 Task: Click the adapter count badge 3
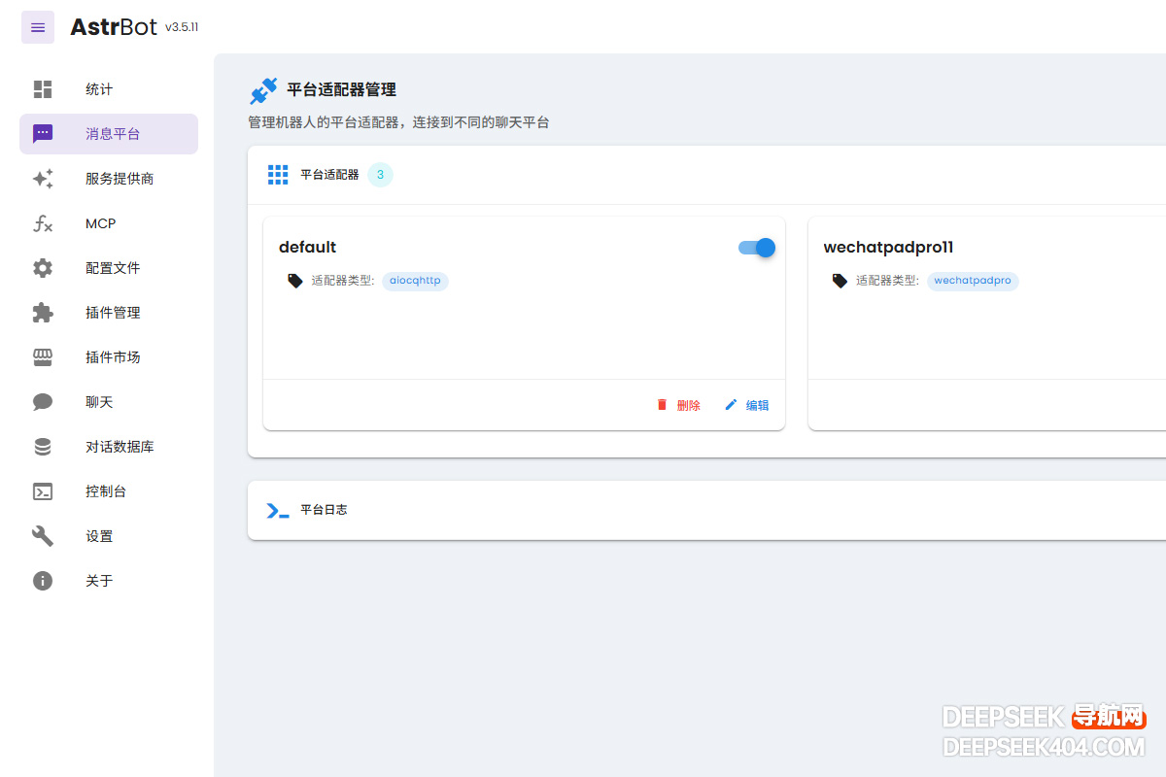pyautogui.click(x=380, y=175)
